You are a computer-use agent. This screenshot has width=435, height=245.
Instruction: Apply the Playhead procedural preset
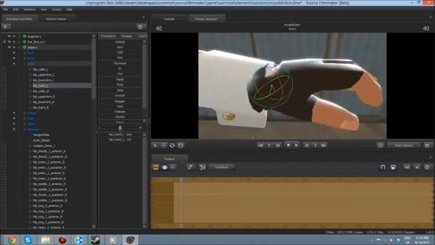coord(120,63)
